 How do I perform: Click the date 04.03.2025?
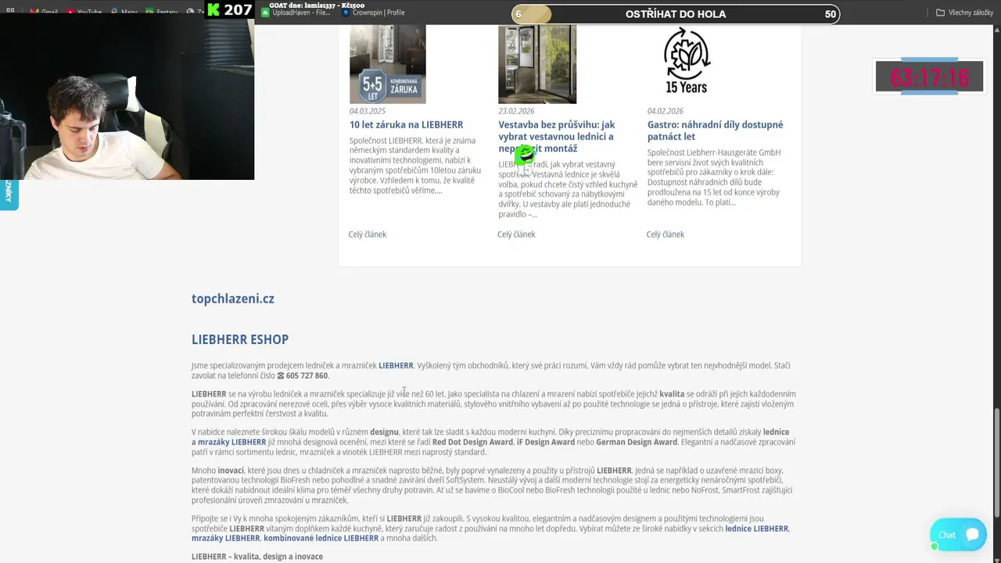point(368,111)
